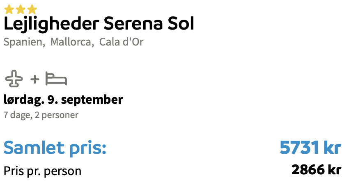Viewport: 349px width, 187px height.
Task: Select the per person price 2866 kr
Action: point(316,170)
